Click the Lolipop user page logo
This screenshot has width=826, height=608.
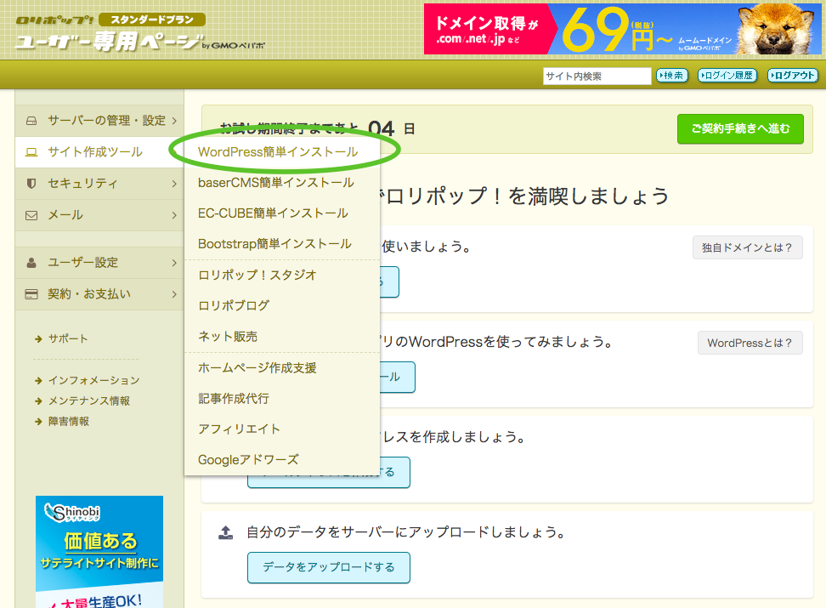coord(139,32)
